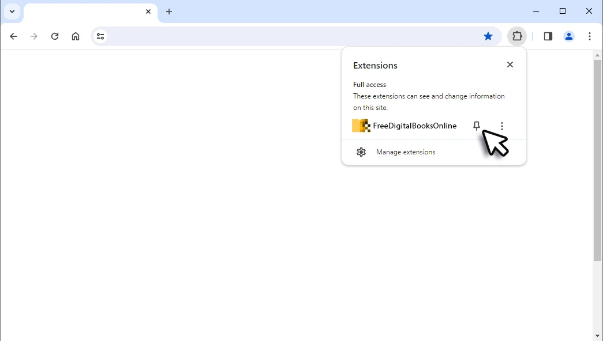The height and width of the screenshot is (341, 603).
Task: Open more options for FreeDigitalBooksOnline
Action: pyautogui.click(x=501, y=126)
